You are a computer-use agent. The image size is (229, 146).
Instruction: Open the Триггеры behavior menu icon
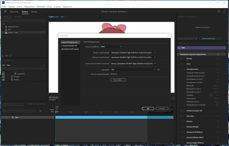click(x=218, y=116)
